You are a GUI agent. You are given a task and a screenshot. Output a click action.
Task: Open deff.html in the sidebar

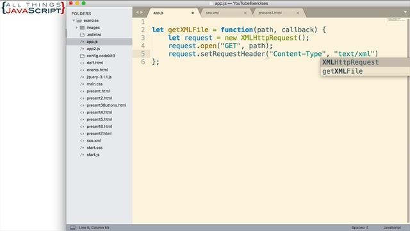[95, 63]
